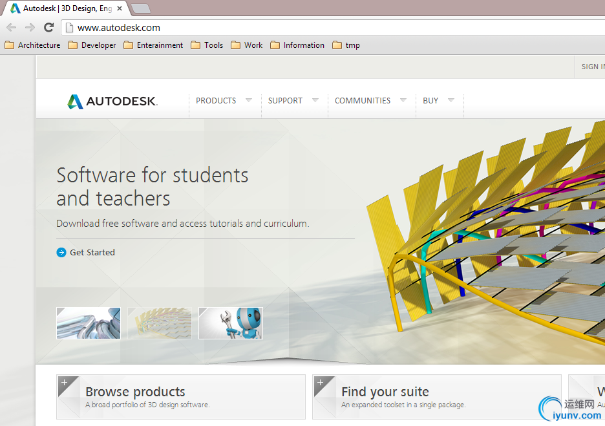The height and width of the screenshot is (426, 605).
Task: Expand the PRODUCTS dropdown arrow
Action: pyautogui.click(x=249, y=100)
